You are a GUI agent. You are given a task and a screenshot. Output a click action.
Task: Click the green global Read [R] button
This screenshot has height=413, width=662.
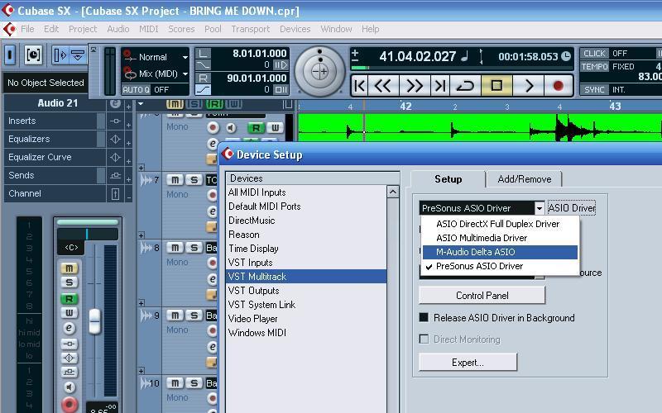[214, 104]
